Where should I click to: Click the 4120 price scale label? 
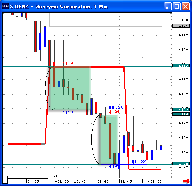point(183,123)
